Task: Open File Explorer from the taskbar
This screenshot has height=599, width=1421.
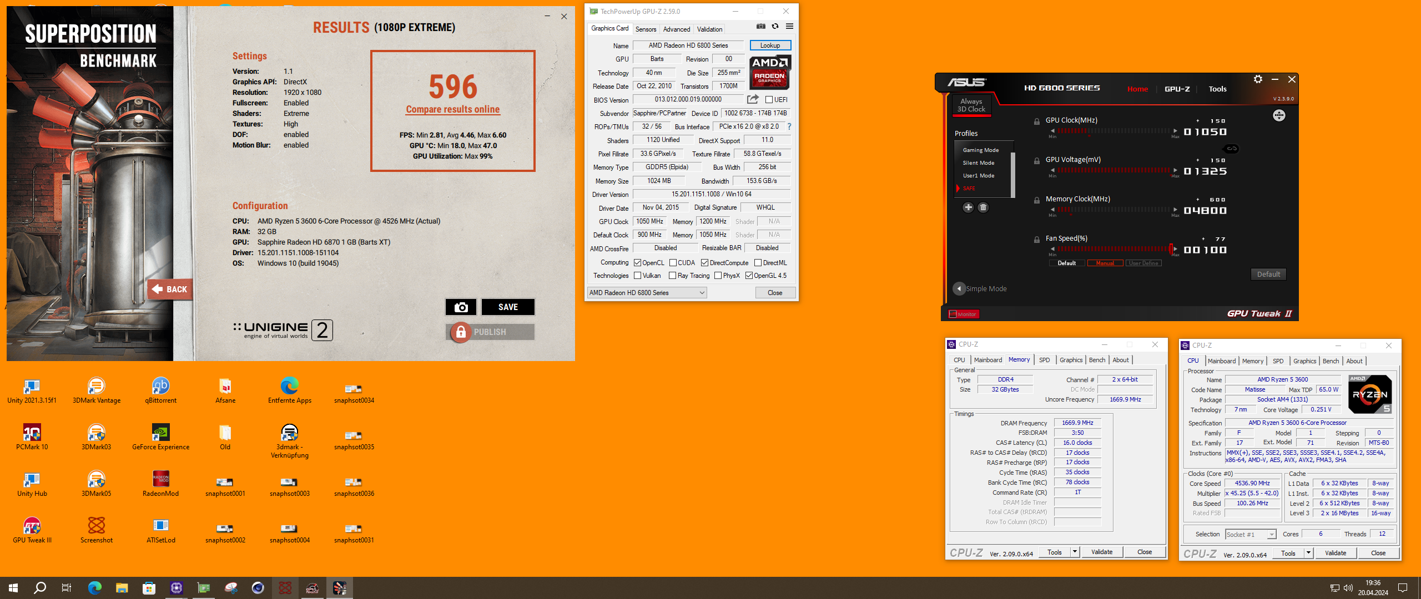Action: coord(122,588)
